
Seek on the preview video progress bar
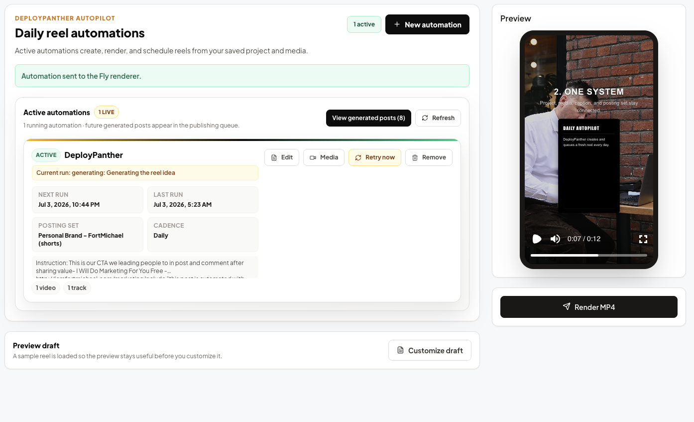pyautogui.click(x=589, y=255)
